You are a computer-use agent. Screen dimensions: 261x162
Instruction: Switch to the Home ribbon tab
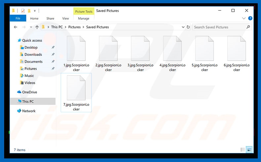[x=34, y=18]
